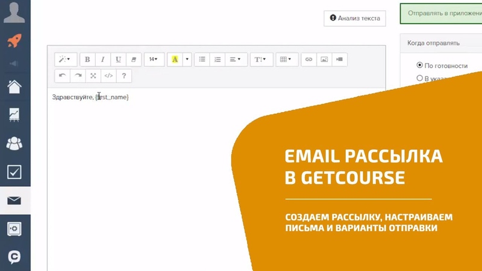482x271 pixels.
Task: Open the magic wand style dropdown
Action: pos(66,59)
